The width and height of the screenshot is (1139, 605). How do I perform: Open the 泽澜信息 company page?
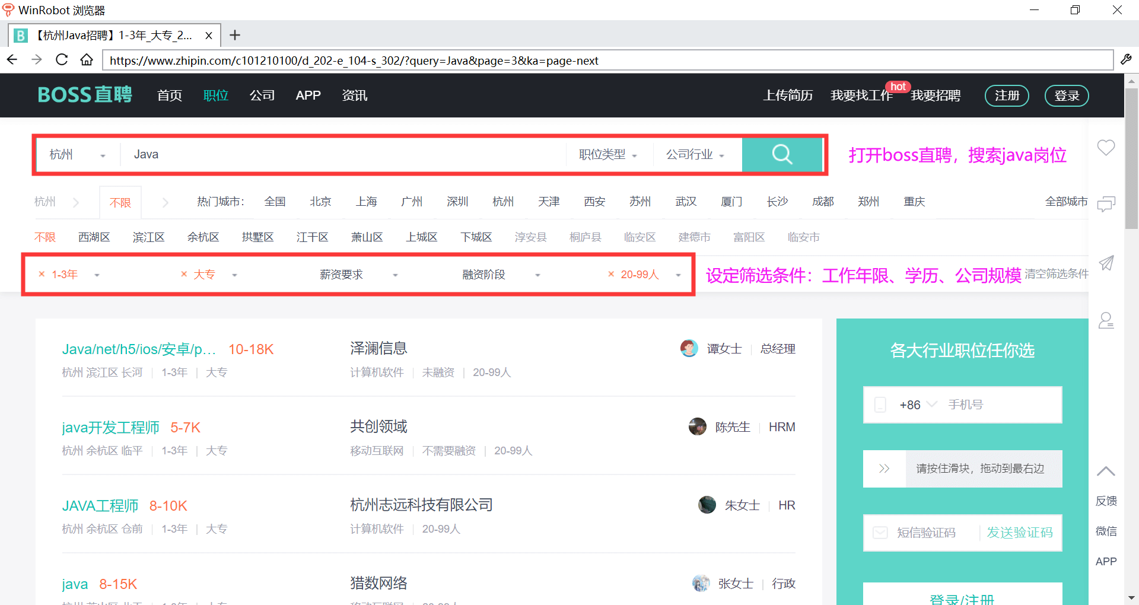point(378,348)
